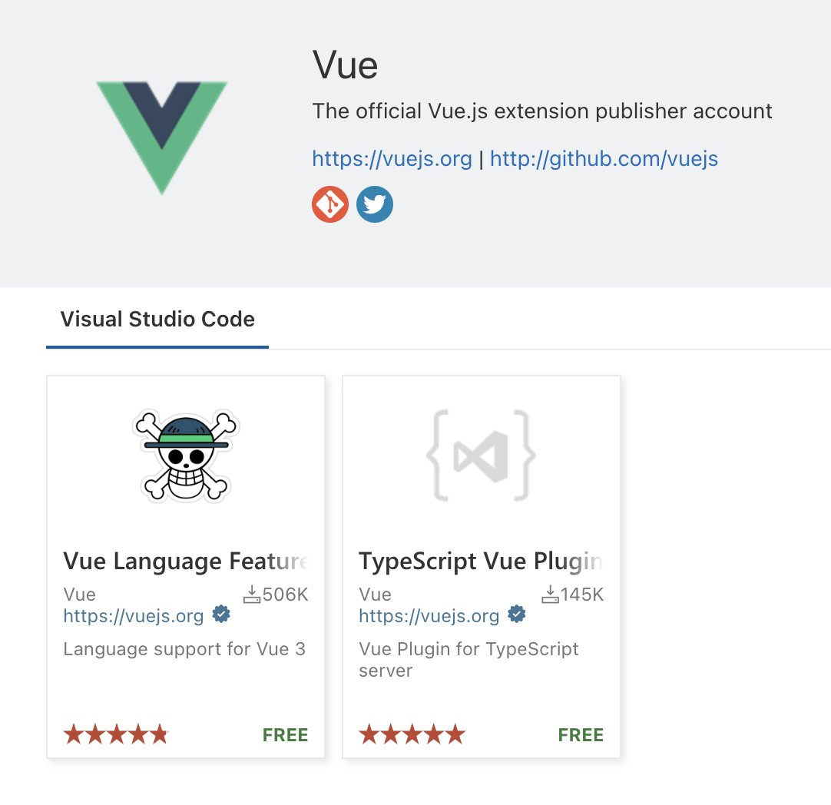Click the download icon beside 506K
Screen dimensions: 831x805
coord(252,595)
